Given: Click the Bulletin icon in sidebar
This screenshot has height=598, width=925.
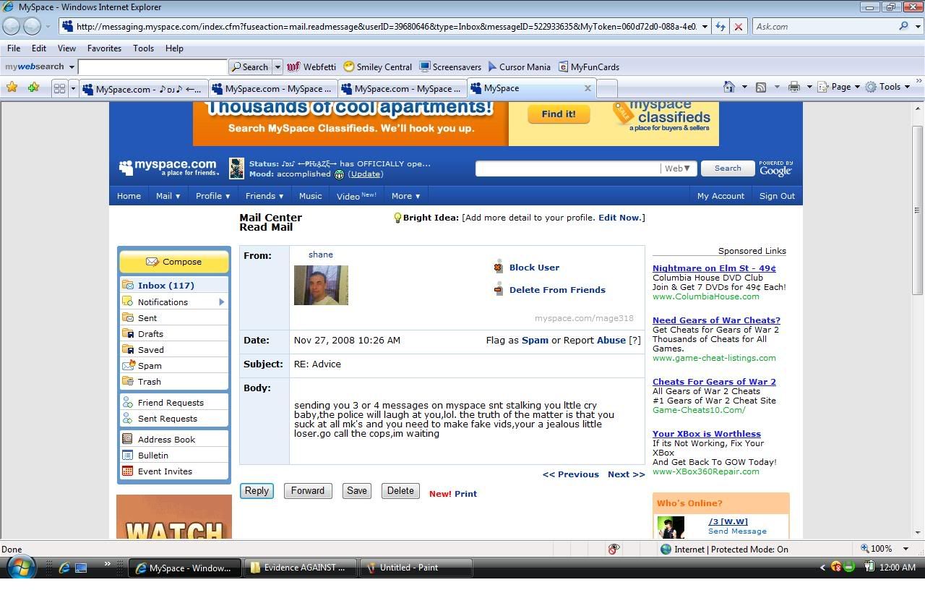Looking at the screenshot, I should [128, 455].
